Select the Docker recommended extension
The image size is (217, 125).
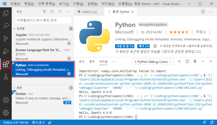[x=43, y=98]
